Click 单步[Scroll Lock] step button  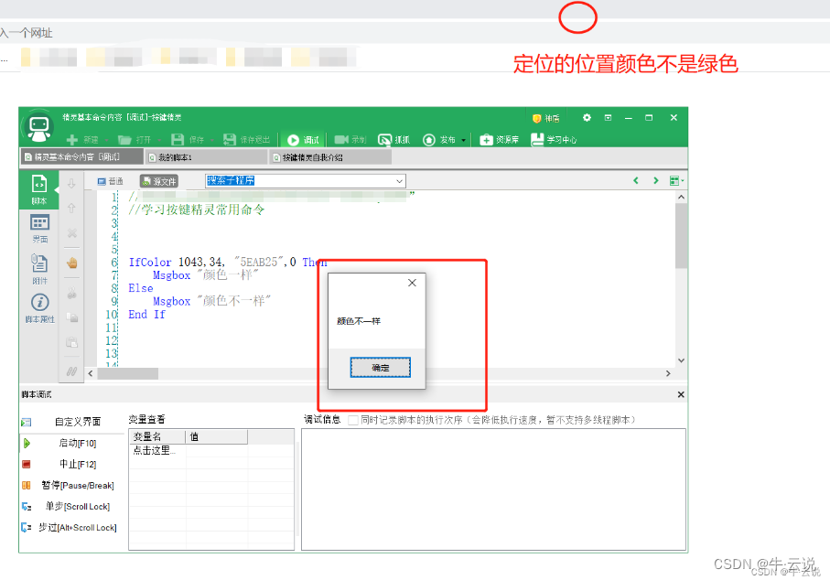(77, 507)
